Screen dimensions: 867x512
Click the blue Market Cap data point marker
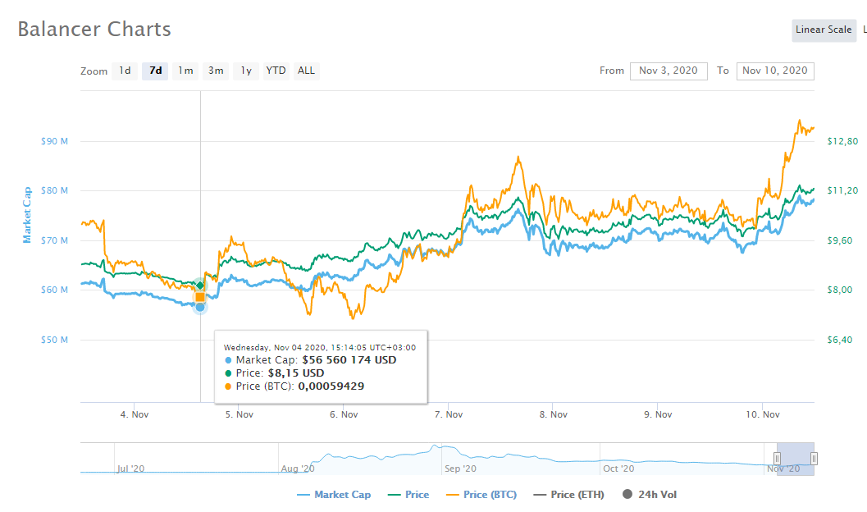(x=200, y=307)
